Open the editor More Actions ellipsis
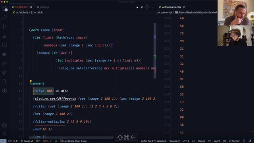Viewport: 254px width, 143px height. (152, 7)
